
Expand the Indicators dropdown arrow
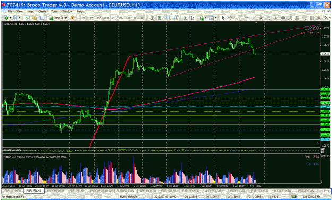(206, 18)
